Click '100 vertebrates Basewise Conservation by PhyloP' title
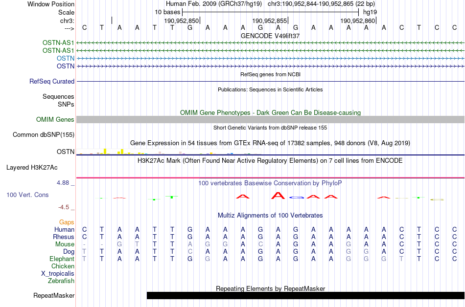This screenshot has height=307, width=465. coord(270,183)
